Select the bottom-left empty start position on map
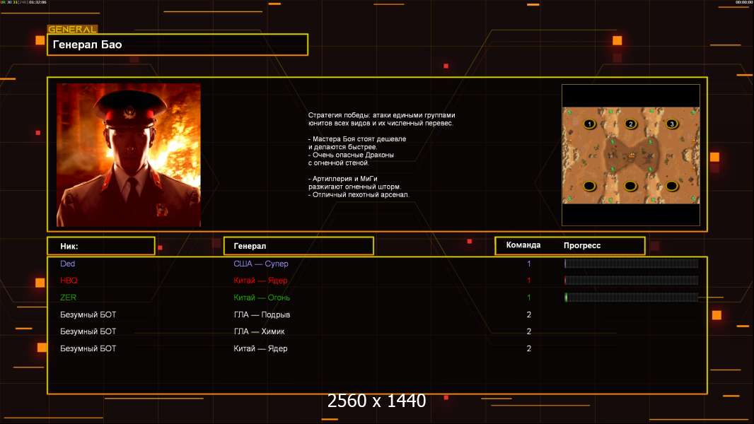The image size is (754, 424). point(588,186)
